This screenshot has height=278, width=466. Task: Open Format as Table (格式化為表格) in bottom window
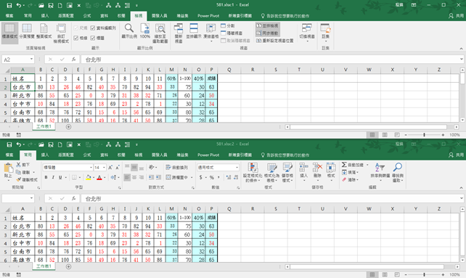[x=271, y=173]
